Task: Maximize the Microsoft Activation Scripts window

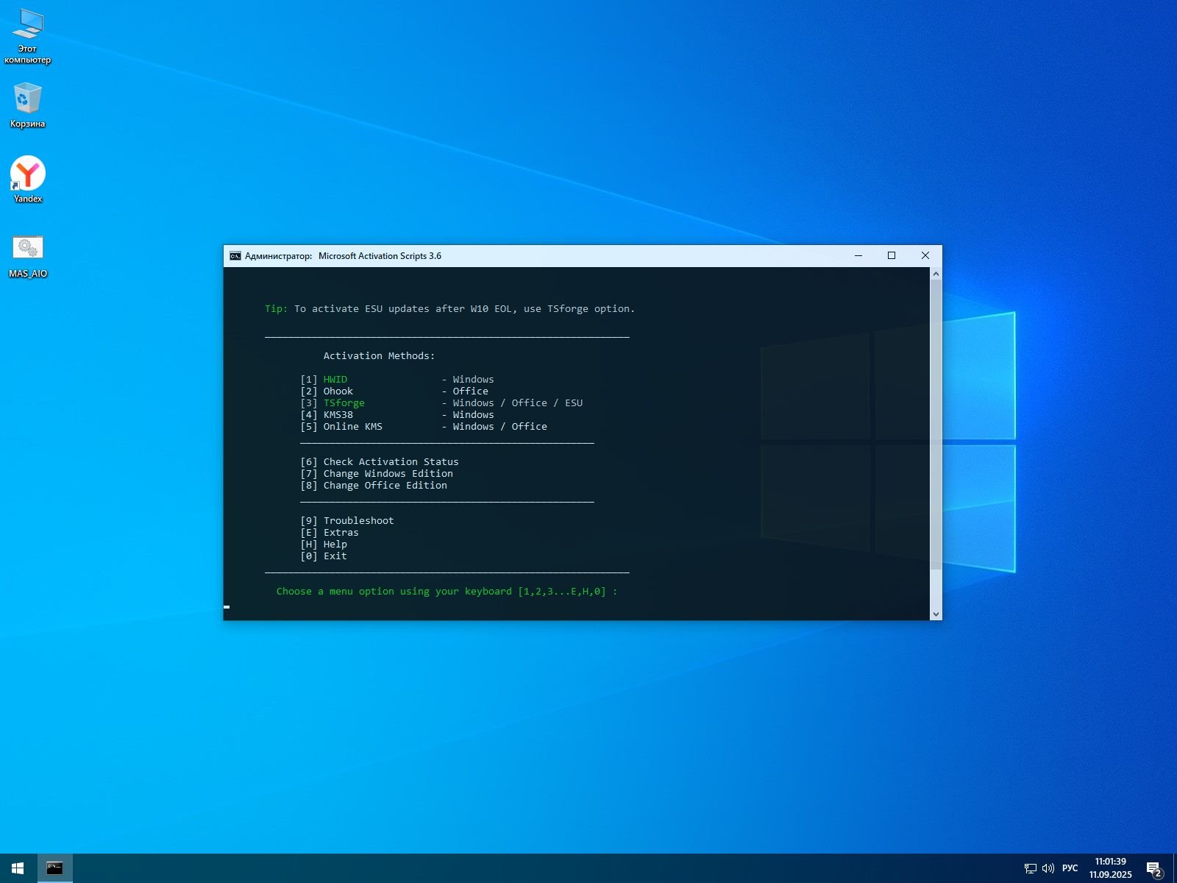Action: pos(892,256)
